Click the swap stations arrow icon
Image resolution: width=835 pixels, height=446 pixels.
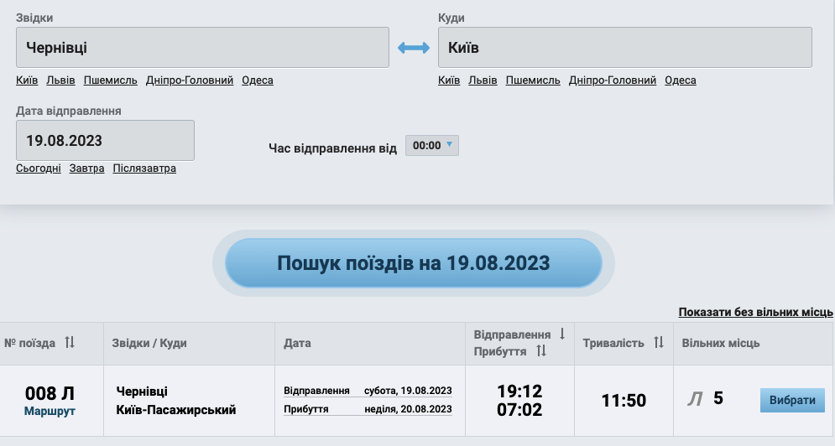point(413,49)
